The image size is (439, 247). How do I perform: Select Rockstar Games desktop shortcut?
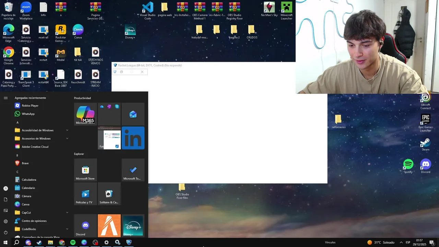click(61, 34)
